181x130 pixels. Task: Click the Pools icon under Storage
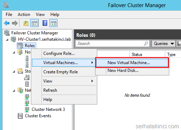click(27, 84)
